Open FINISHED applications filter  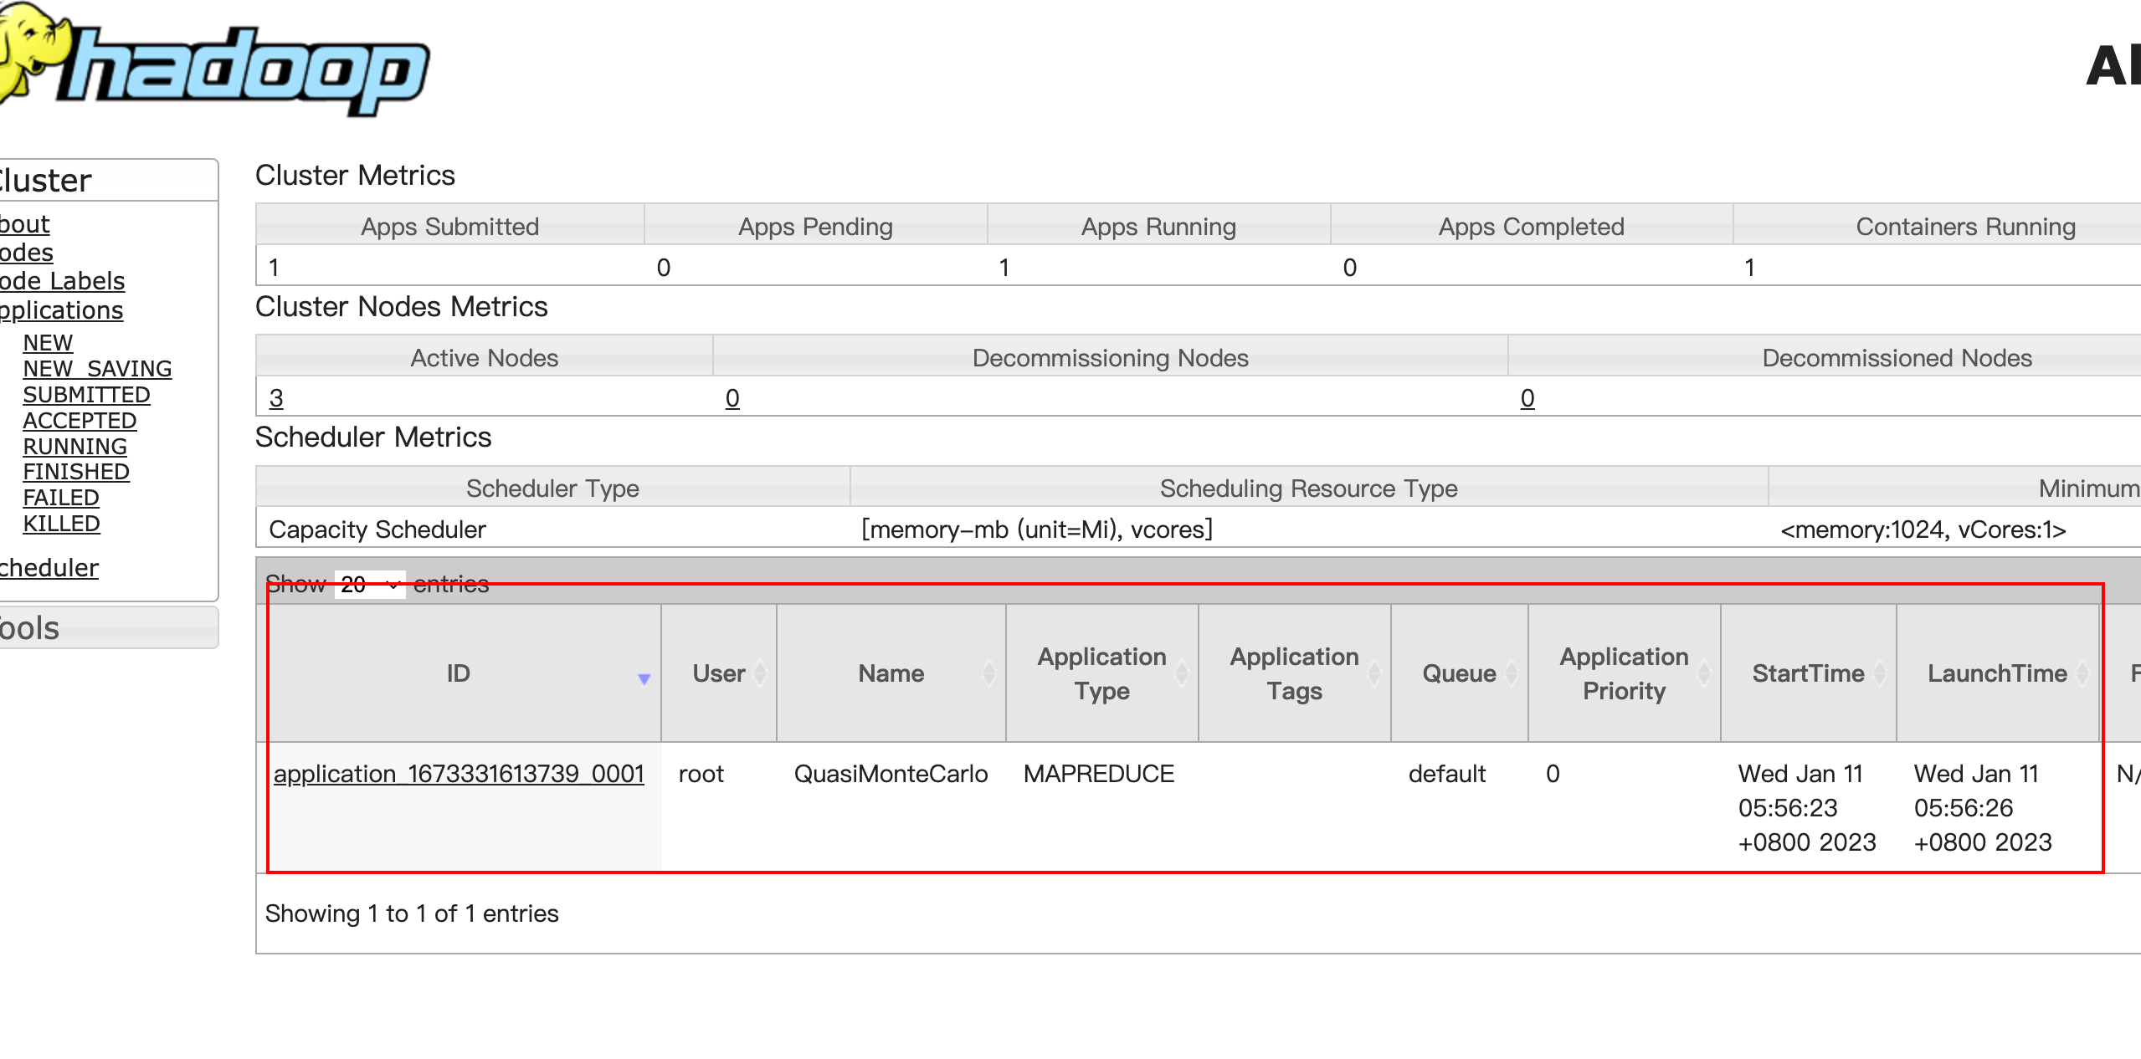[x=75, y=472]
